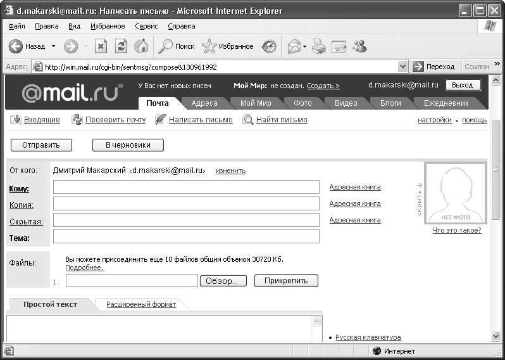The image size is (505, 360).
Task: Open the Найти письмо link
Action: coord(282,120)
